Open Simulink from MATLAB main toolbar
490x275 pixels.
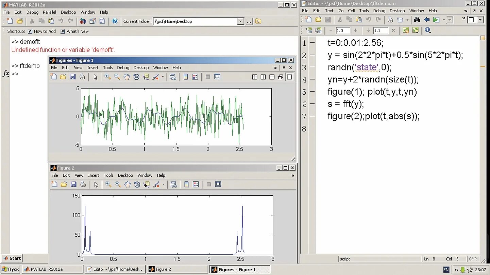(x=83, y=21)
